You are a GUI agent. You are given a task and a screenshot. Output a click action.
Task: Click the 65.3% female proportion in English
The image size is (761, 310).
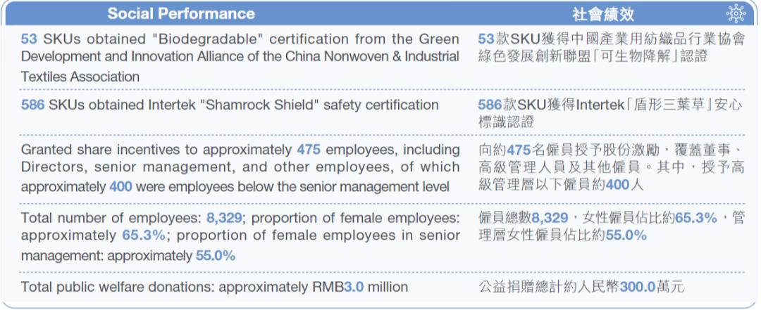[x=144, y=236]
